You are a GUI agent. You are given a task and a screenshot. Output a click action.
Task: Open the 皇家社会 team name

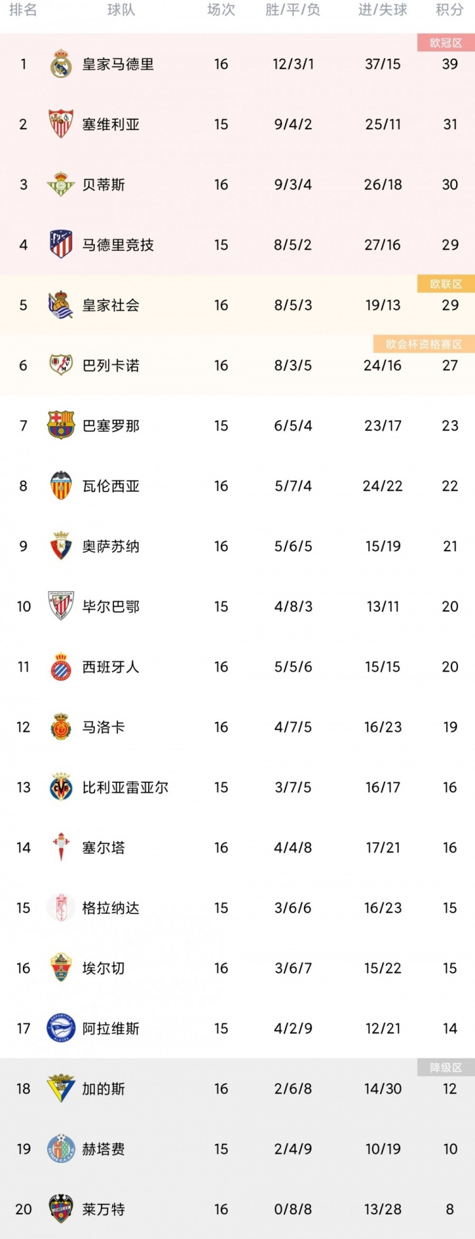pyautogui.click(x=111, y=305)
